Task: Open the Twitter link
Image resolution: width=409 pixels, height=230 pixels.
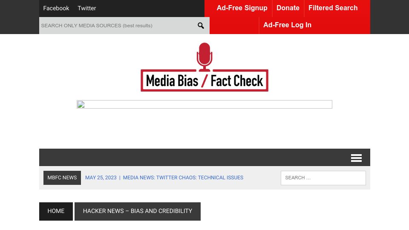Action: pyautogui.click(x=87, y=9)
